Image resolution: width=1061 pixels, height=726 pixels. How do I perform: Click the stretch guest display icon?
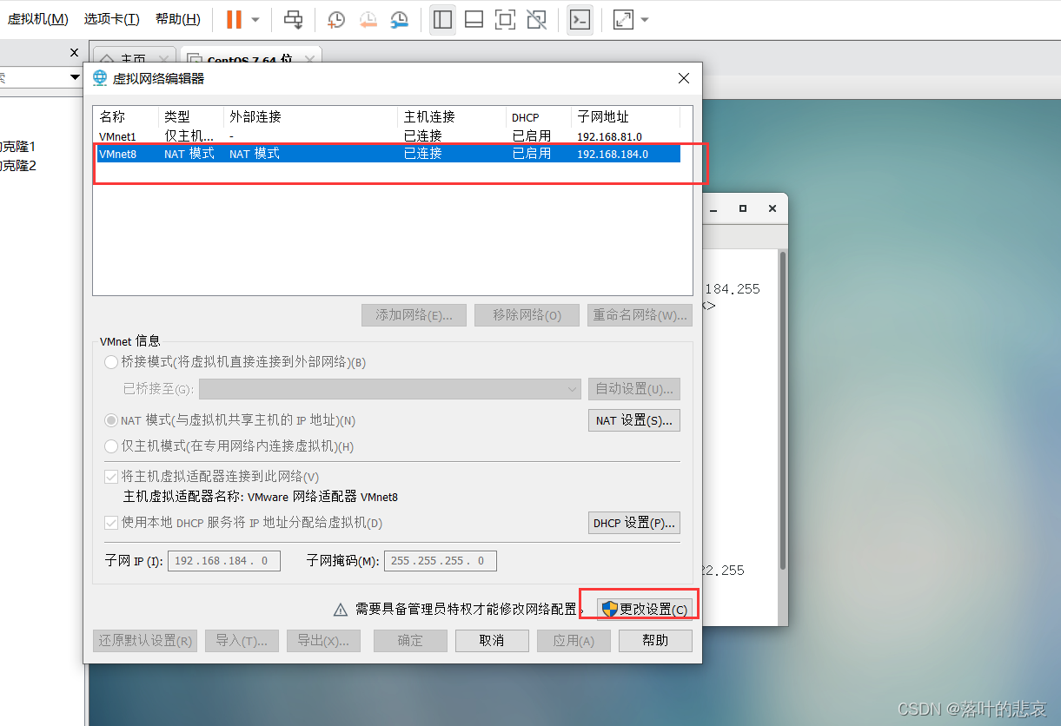[623, 19]
